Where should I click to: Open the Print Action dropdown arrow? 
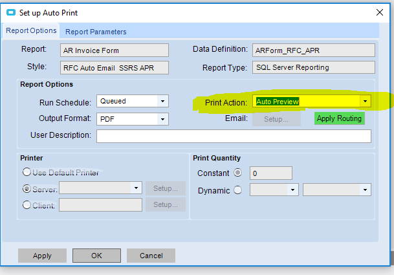(x=366, y=102)
